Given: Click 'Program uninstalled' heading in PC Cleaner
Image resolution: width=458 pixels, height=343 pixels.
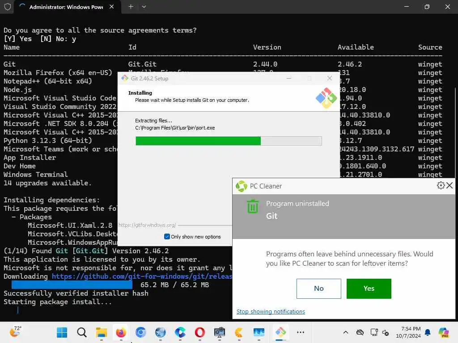Looking at the screenshot, I should (297, 203).
